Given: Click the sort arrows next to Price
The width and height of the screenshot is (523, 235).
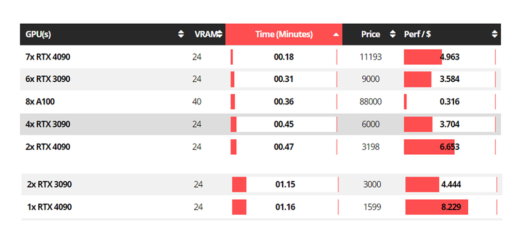Looking at the screenshot, I should (x=393, y=34).
